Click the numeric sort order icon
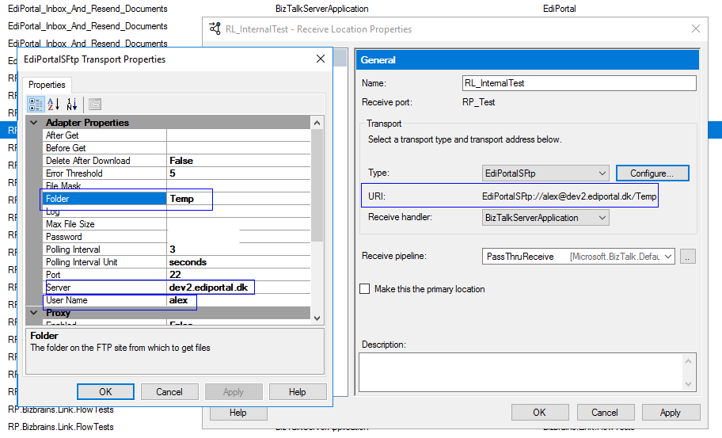The height and width of the screenshot is (438, 722). [72, 104]
